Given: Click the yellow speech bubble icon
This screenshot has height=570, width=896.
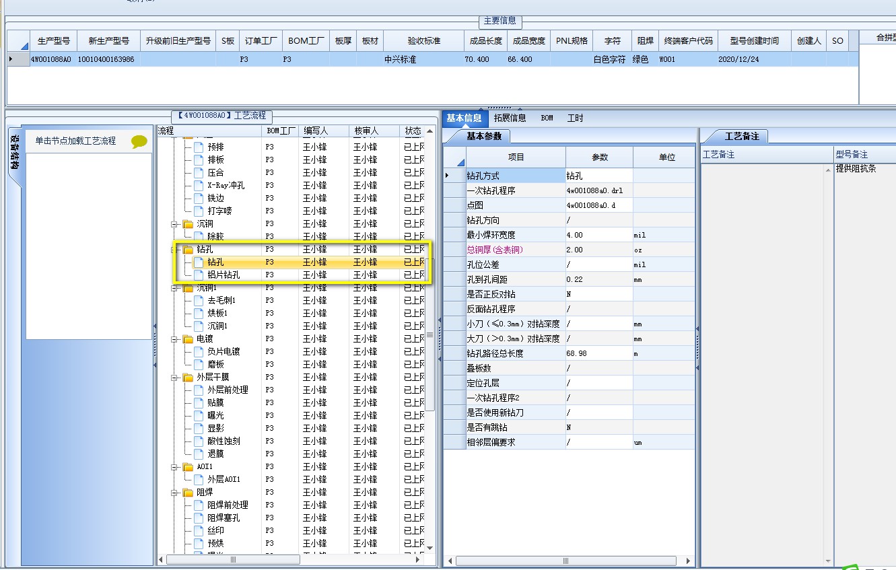Looking at the screenshot, I should tap(139, 141).
